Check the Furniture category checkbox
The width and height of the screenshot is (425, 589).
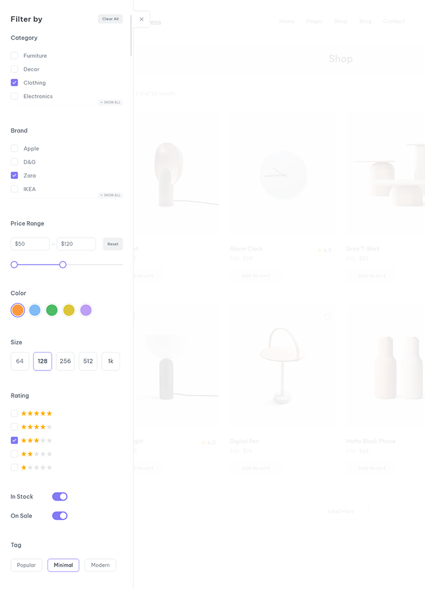(x=15, y=56)
